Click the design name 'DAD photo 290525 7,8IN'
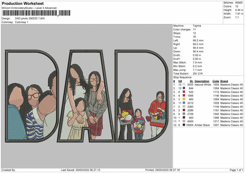Viewport: 245px width, 173px height. coord(30,18)
